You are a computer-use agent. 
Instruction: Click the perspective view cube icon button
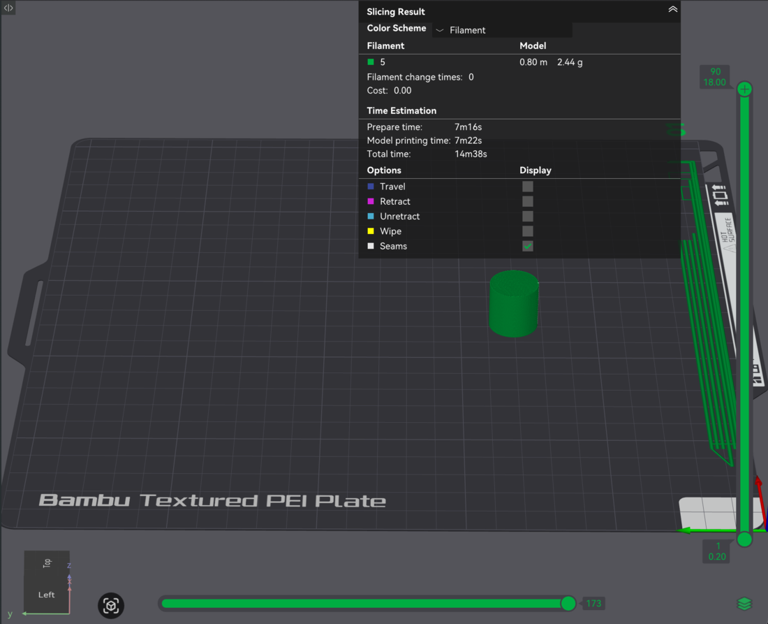click(x=111, y=606)
